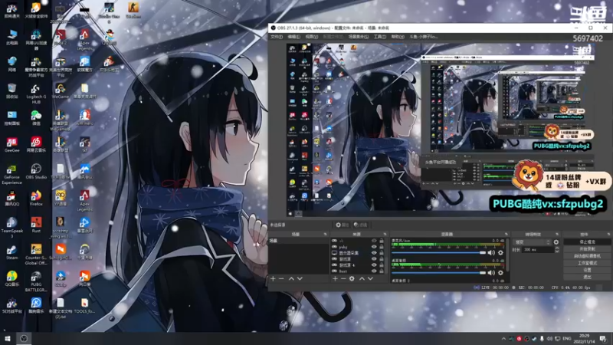Remove the selected source with the minus icon
The image size is (613, 345).
click(343, 278)
